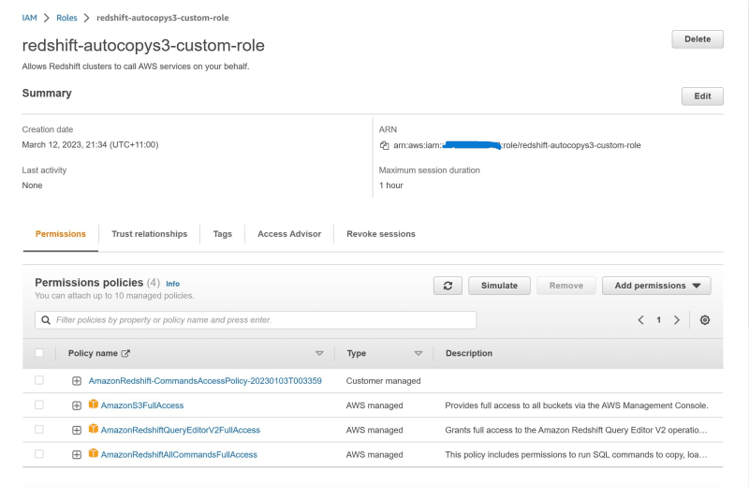Click the 'Customer managed' type cell

383,381
